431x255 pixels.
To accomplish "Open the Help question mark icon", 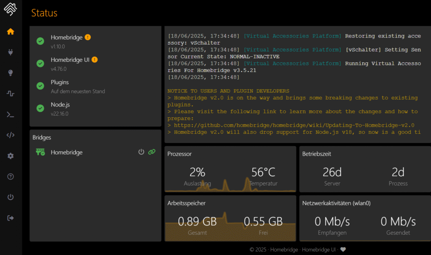I will pos(11,176).
